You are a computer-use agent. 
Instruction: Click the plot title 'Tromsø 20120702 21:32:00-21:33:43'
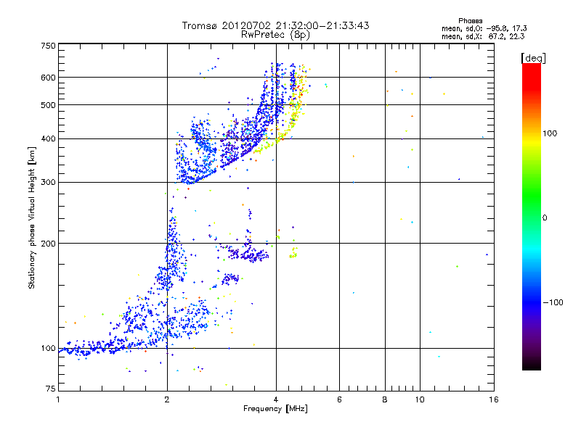pyautogui.click(x=275, y=25)
